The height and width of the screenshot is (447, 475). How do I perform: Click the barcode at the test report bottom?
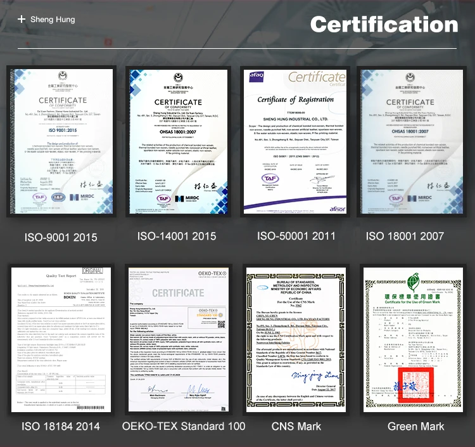click(x=91, y=407)
